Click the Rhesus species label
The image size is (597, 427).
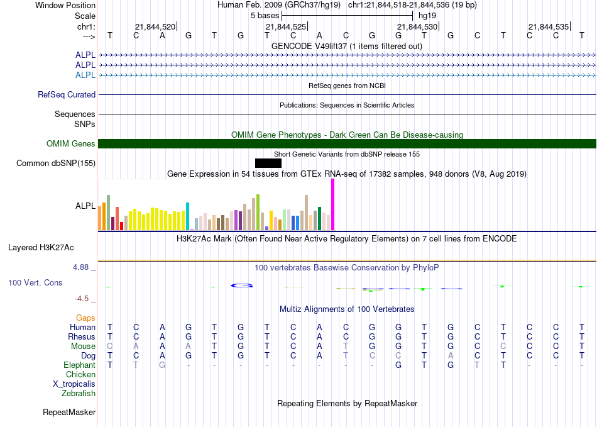(x=82, y=336)
